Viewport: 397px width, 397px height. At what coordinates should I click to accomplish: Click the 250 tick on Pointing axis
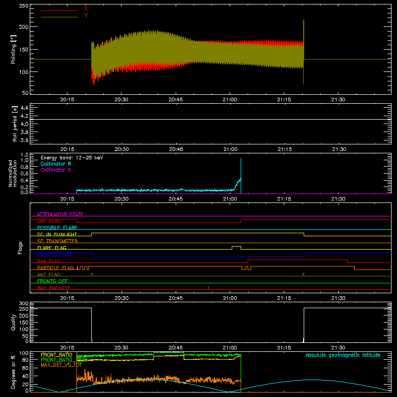click(x=24, y=5)
